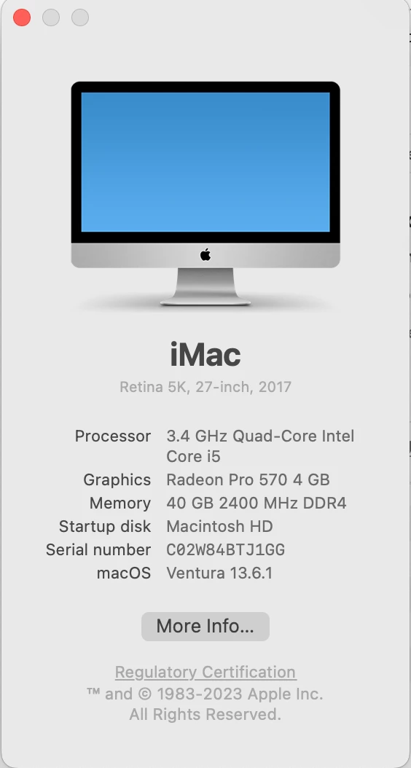Click the Startup disk label
This screenshot has height=768, width=411.
click(105, 527)
